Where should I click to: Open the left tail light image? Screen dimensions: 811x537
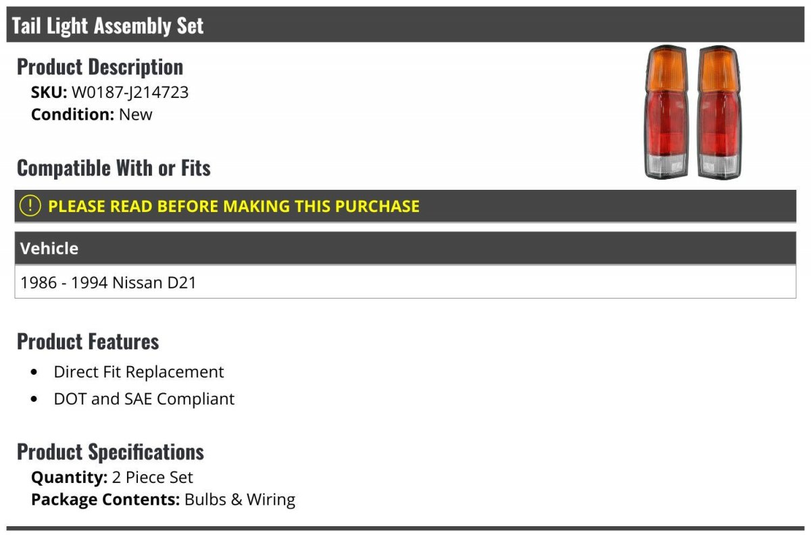(x=666, y=112)
